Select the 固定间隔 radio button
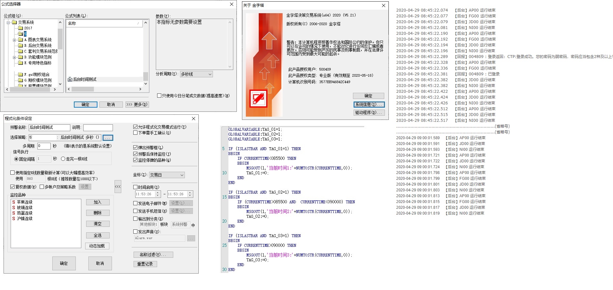The width and height of the screenshot is (613, 290). point(16,159)
